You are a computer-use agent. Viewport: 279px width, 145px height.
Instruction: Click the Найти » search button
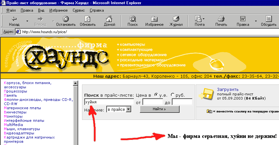point(160,109)
